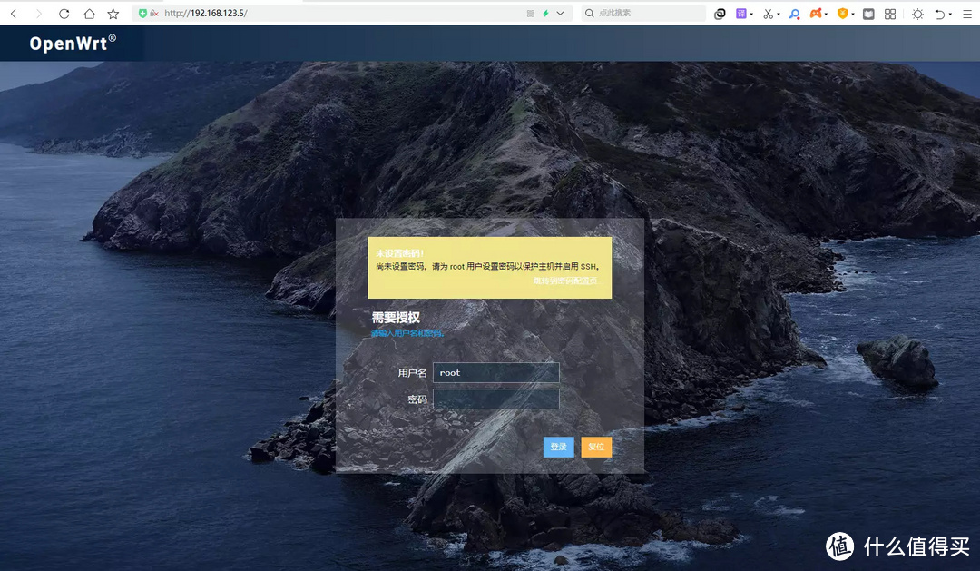The image size is (980, 571).
Task: Click the blue magnifier find icon
Action: click(794, 13)
